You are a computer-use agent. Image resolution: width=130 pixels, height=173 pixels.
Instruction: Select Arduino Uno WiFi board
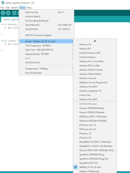[95, 99]
